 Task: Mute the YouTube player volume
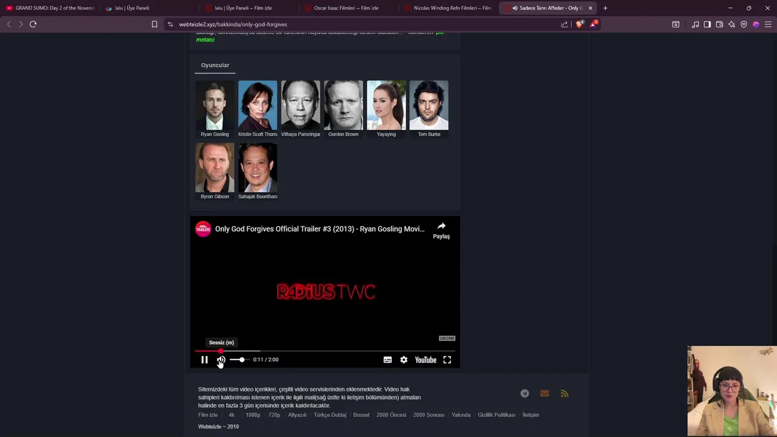click(221, 360)
